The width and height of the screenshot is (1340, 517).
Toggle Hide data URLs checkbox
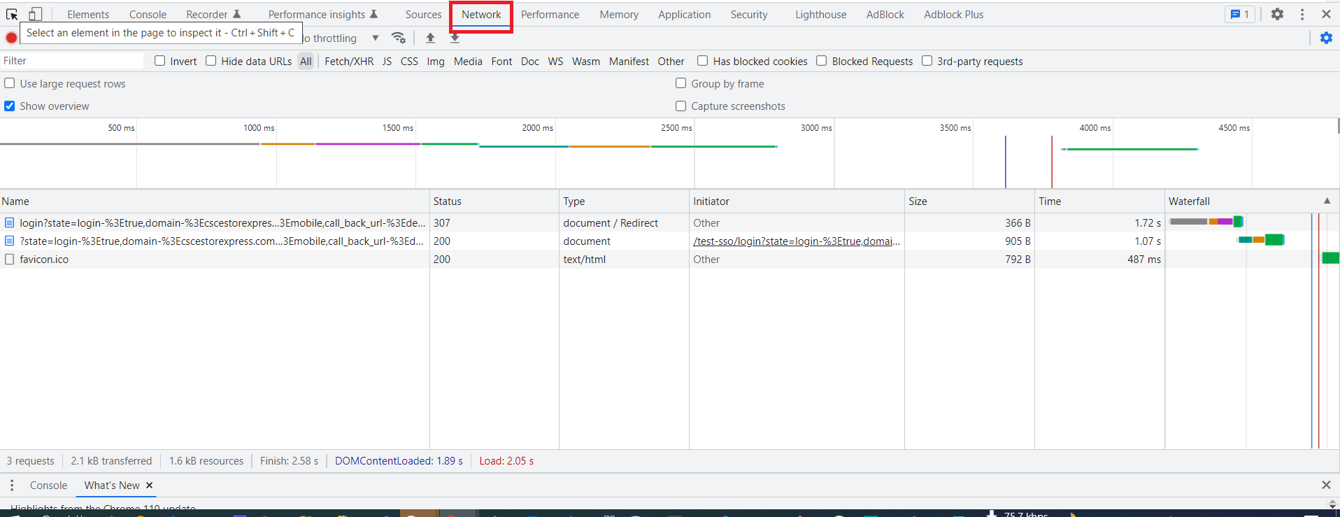click(211, 61)
